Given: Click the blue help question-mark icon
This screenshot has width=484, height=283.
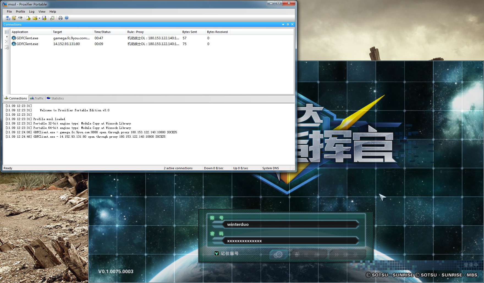Looking at the screenshot, I should point(67,18).
